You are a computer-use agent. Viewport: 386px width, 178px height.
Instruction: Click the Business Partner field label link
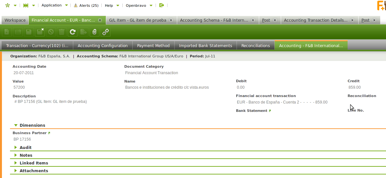[x=30, y=133]
